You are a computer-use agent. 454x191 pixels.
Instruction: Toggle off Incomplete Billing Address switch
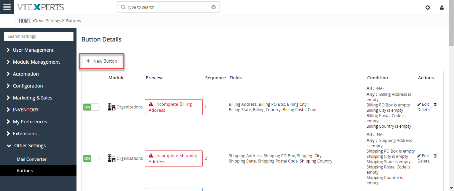[x=91, y=107]
